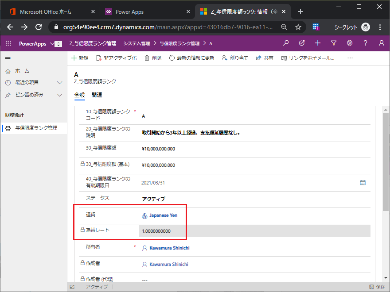This screenshot has width=390, height=292.
Task: Open 所有者 Kawamura Shinichi link
Action: coord(169,248)
